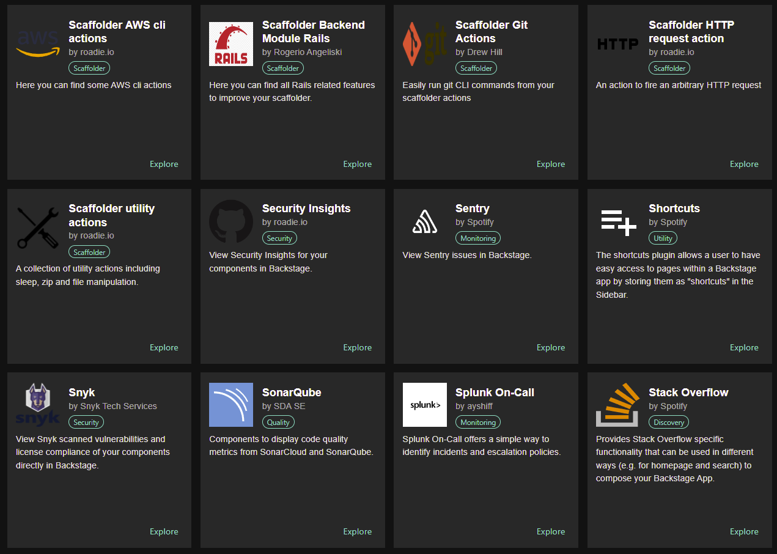Click the SonarQube logo icon
The width and height of the screenshot is (777, 554).
[x=231, y=405]
